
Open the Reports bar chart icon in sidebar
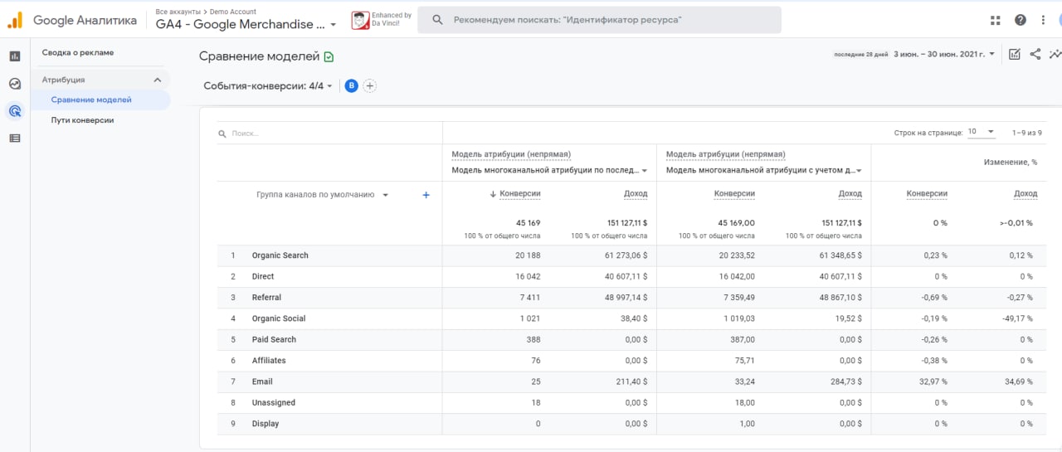14,56
